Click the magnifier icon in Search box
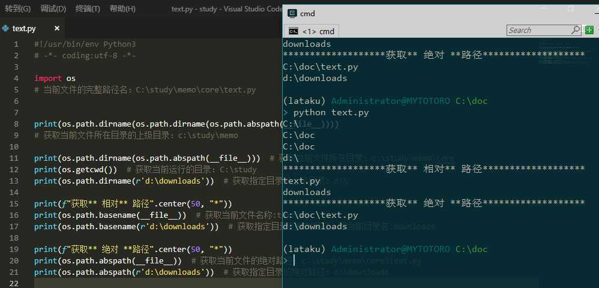The width and height of the screenshot is (599, 288). [x=576, y=30]
